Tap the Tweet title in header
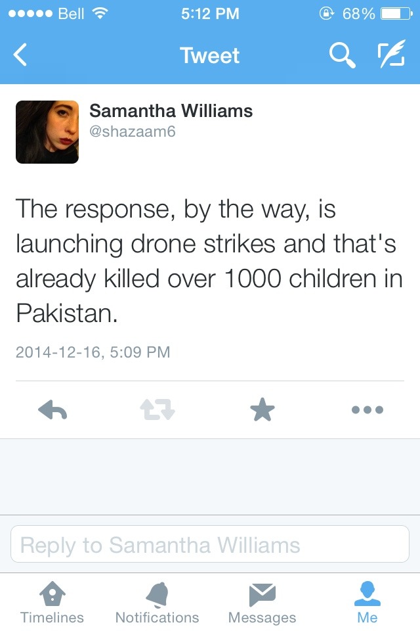Image resolution: width=420 pixels, height=631 pixels. (x=210, y=55)
